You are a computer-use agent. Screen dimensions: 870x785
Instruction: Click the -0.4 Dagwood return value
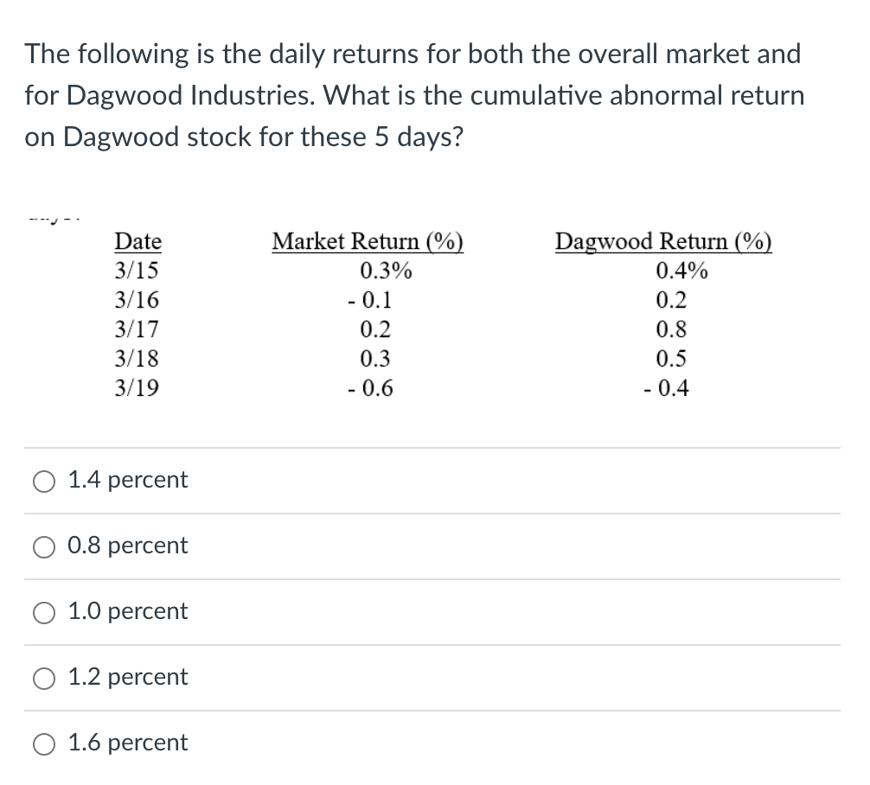(x=668, y=388)
